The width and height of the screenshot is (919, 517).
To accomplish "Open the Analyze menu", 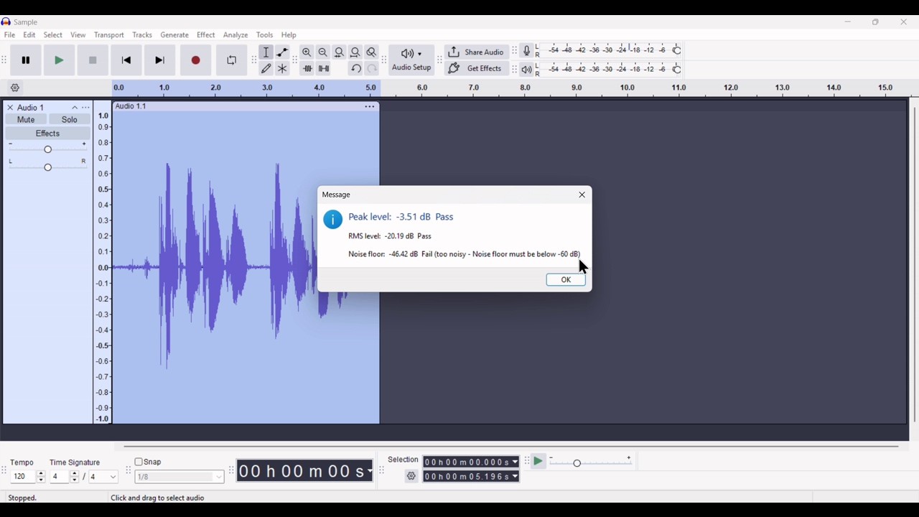I will coord(235,35).
